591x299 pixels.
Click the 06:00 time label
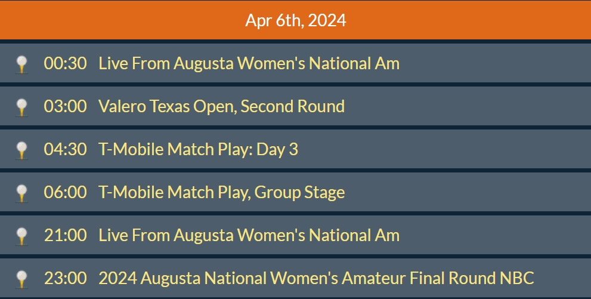point(65,192)
